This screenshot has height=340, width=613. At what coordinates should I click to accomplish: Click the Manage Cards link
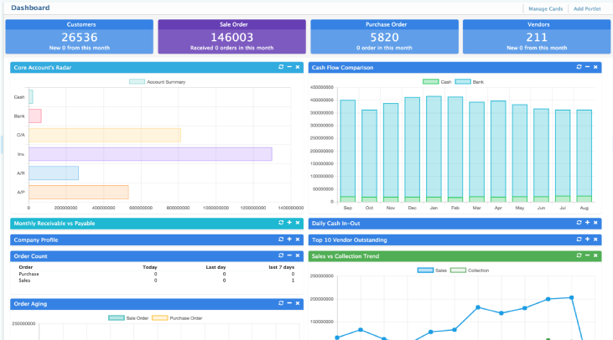pos(544,8)
